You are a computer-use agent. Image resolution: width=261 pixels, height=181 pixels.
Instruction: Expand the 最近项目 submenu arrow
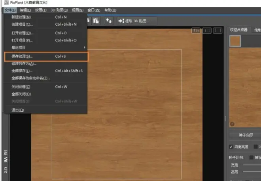tap(85, 47)
